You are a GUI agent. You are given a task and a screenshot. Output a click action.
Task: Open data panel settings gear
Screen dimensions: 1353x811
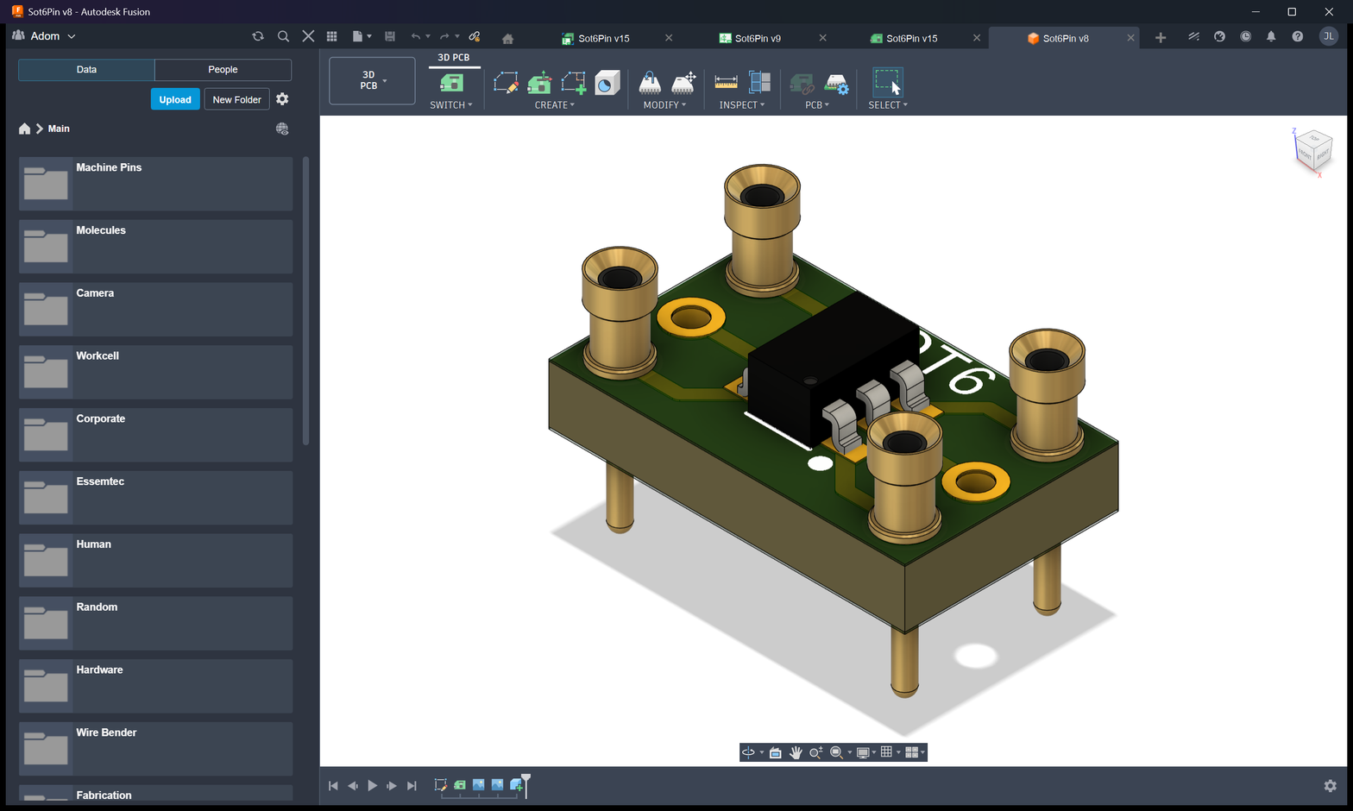click(282, 99)
